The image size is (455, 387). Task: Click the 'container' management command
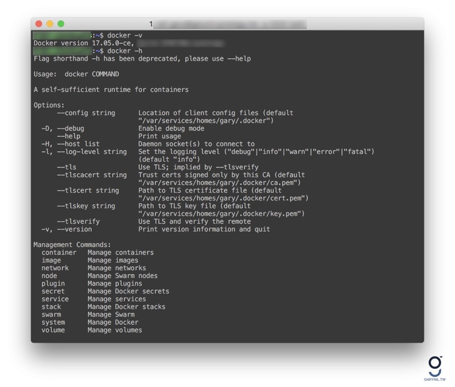tap(59, 253)
